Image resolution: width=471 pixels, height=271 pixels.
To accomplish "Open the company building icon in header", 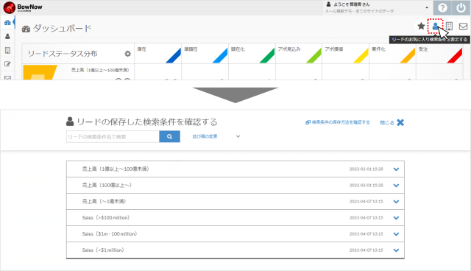I will pos(449,26).
